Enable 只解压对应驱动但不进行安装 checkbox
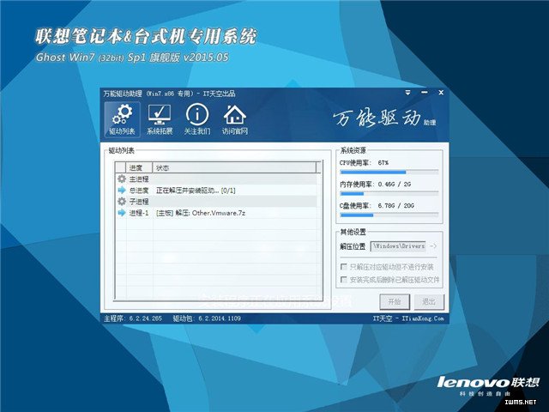The image size is (549, 412). 345,267
